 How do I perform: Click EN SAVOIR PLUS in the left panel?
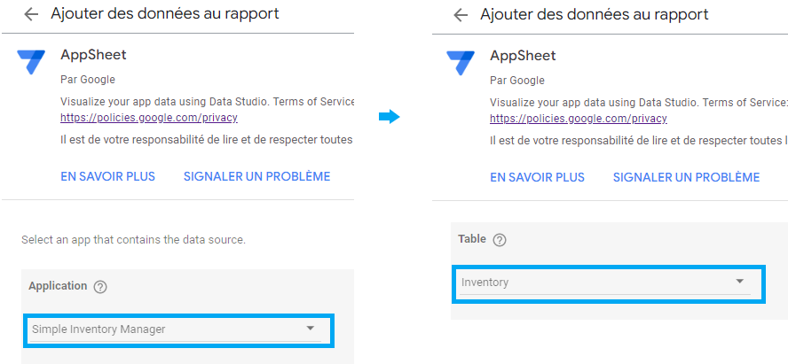click(107, 176)
